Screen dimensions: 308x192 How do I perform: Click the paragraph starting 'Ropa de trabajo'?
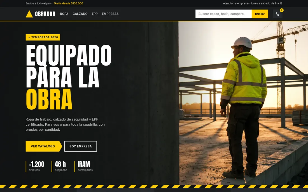(65, 124)
